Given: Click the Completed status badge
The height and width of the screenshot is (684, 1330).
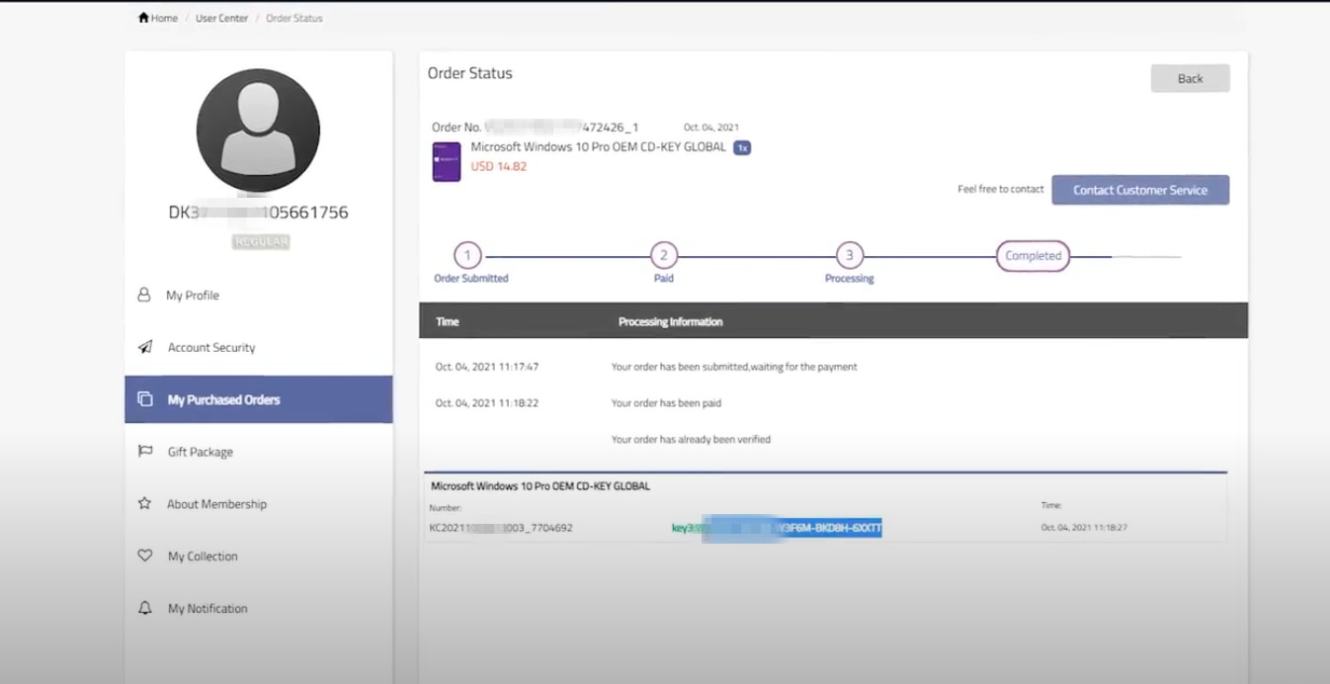Looking at the screenshot, I should pos(1033,255).
